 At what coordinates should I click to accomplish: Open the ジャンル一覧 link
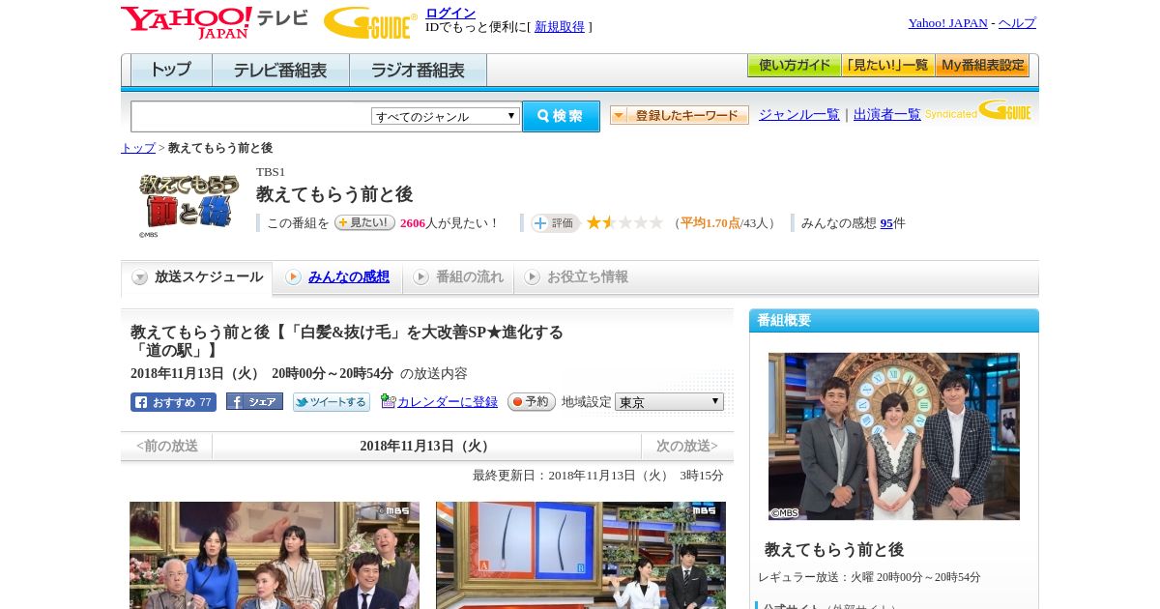pos(799,114)
